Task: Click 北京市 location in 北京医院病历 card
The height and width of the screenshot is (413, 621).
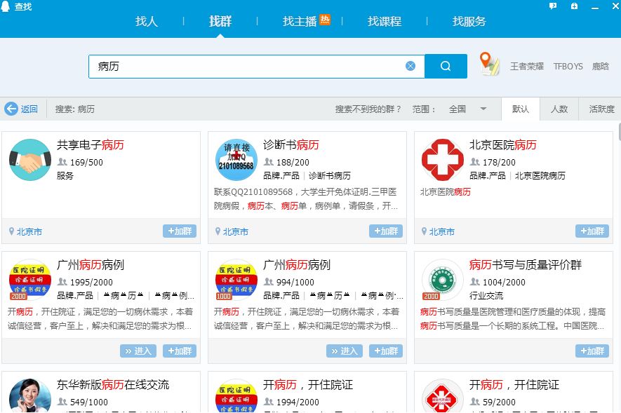Action: [x=442, y=232]
